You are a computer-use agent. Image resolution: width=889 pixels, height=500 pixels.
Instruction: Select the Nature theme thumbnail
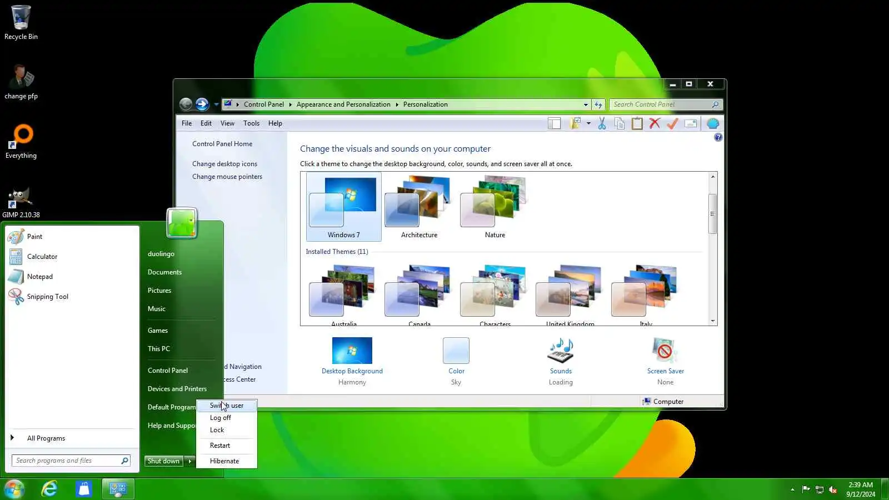tap(495, 207)
